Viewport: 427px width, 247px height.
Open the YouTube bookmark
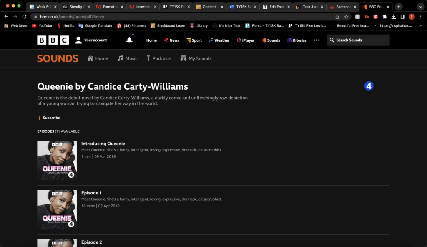pos(42,25)
